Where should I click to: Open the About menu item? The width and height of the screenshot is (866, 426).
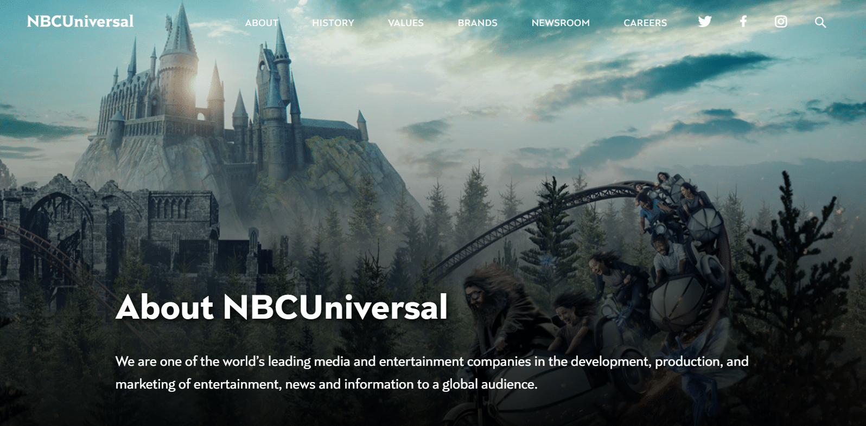click(x=262, y=23)
